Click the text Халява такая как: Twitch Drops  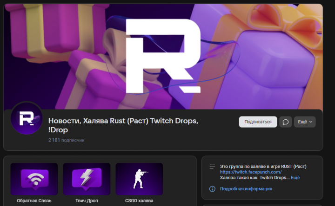254,178
